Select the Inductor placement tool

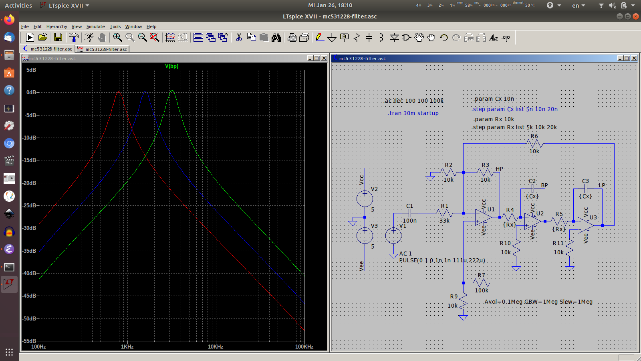381,37
